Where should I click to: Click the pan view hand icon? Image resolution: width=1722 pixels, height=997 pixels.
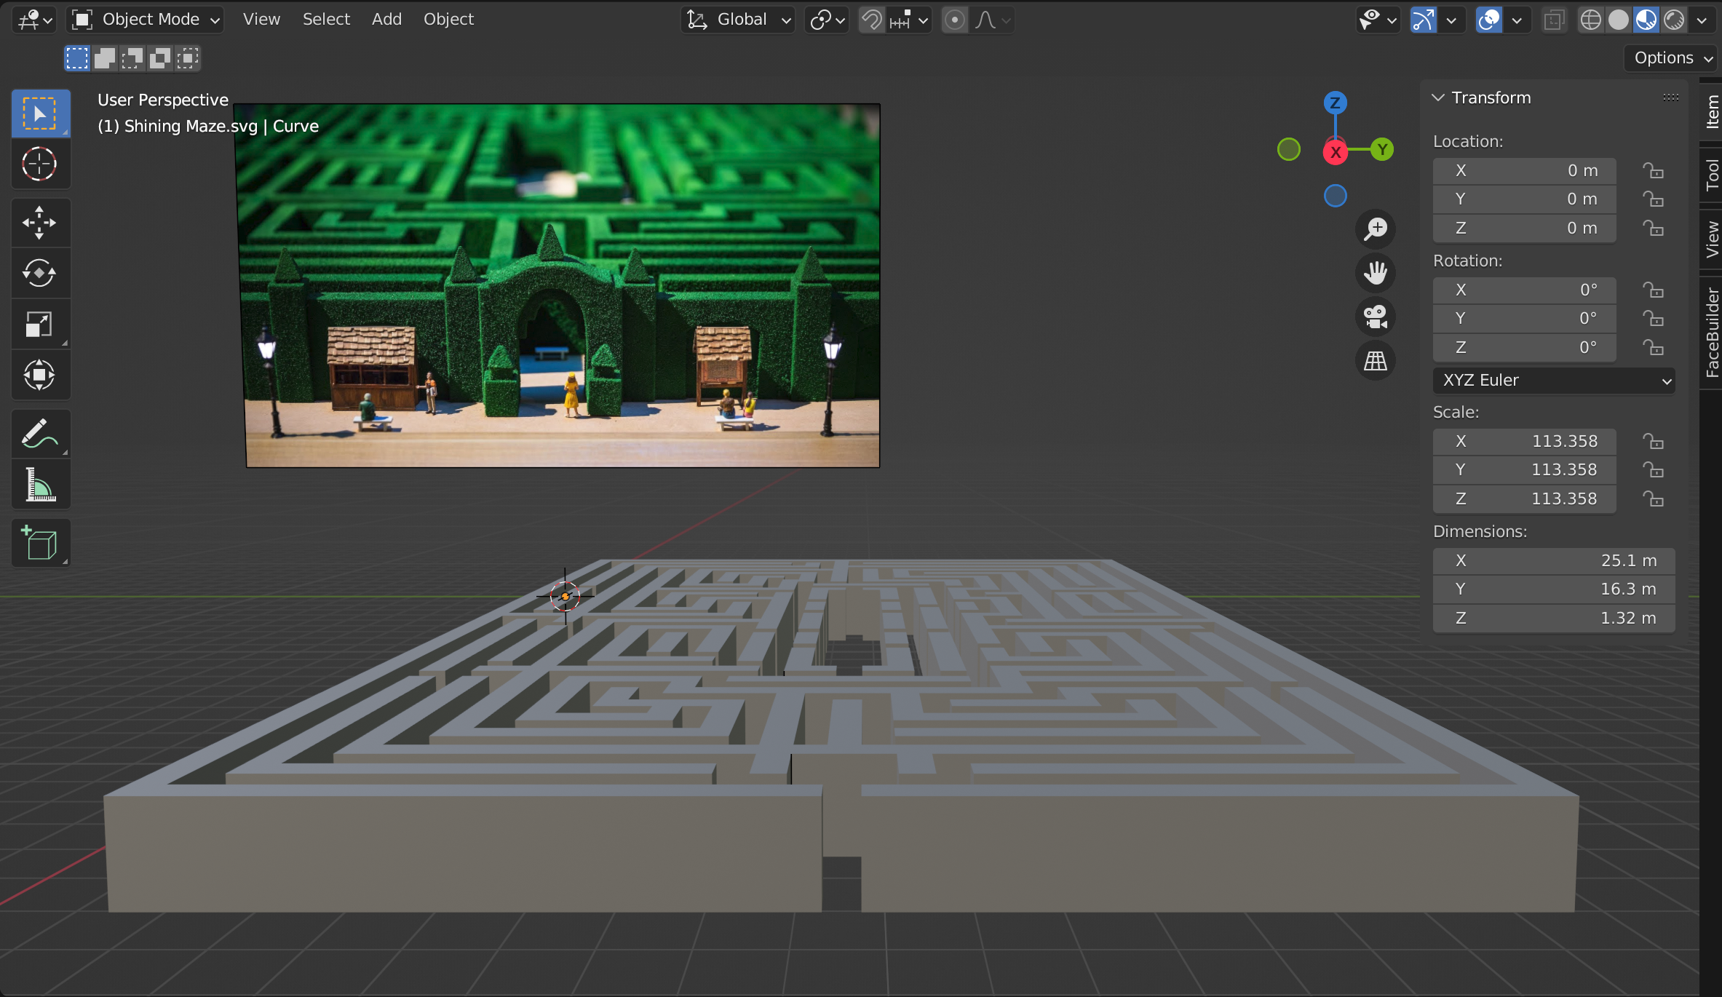click(x=1376, y=273)
